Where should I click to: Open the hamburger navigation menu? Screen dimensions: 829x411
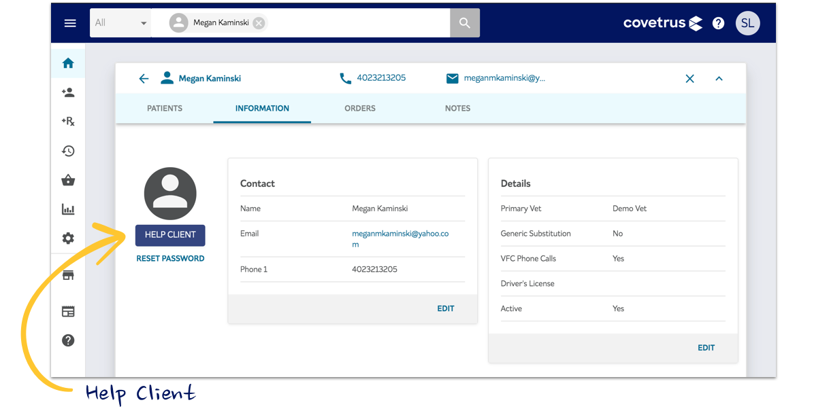(70, 23)
